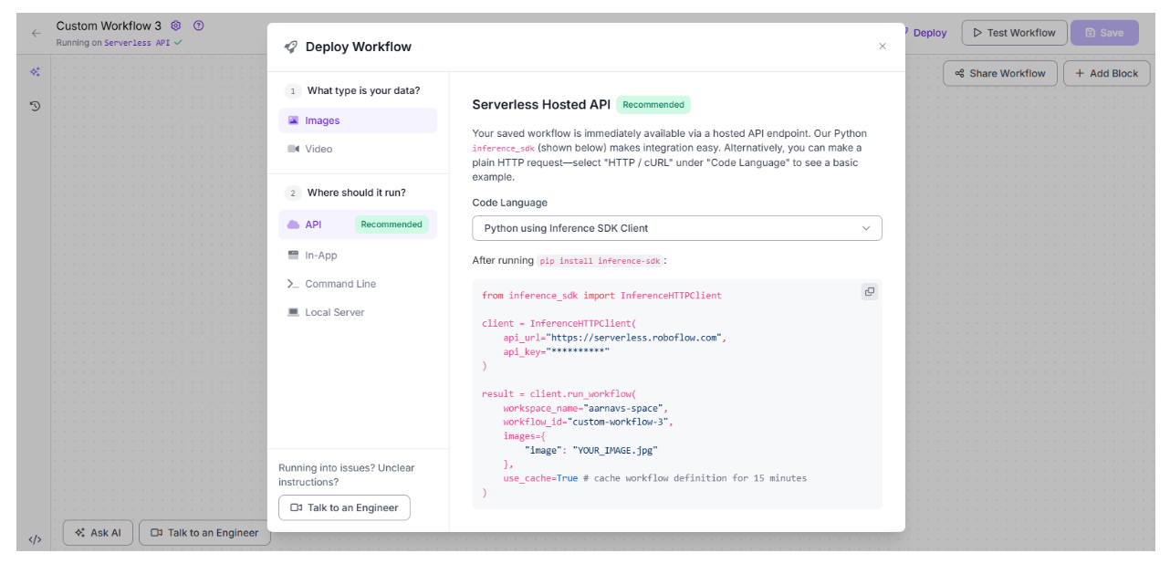The height and width of the screenshot is (564, 1170).
Task: Click the Test Workflow button
Action: (x=1014, y=33)
